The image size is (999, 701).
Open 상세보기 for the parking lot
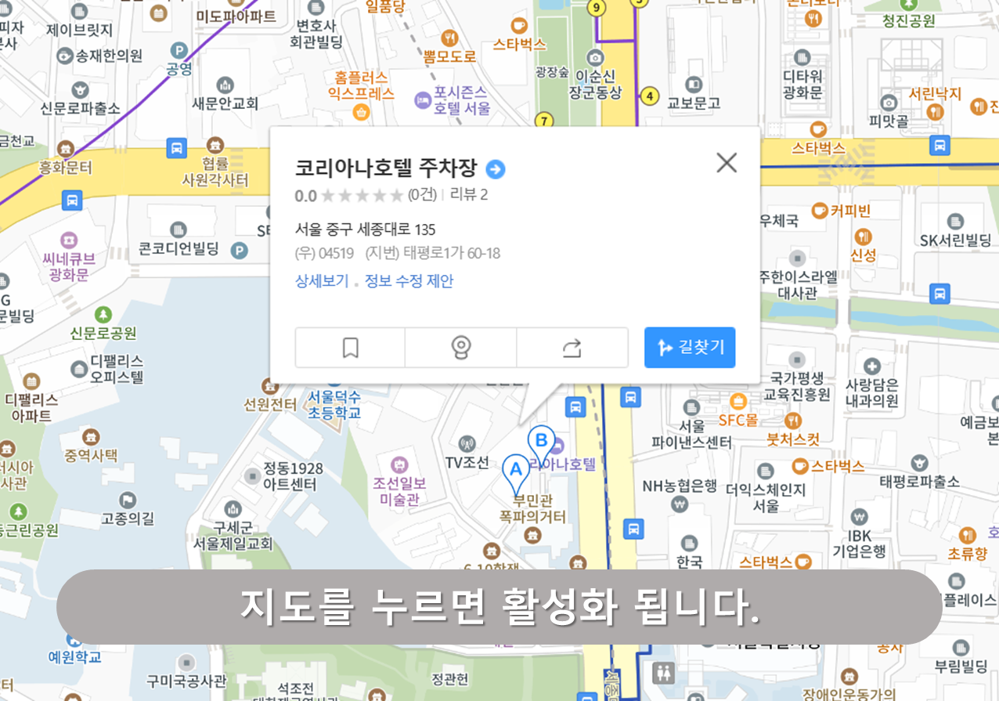(321, 280)
